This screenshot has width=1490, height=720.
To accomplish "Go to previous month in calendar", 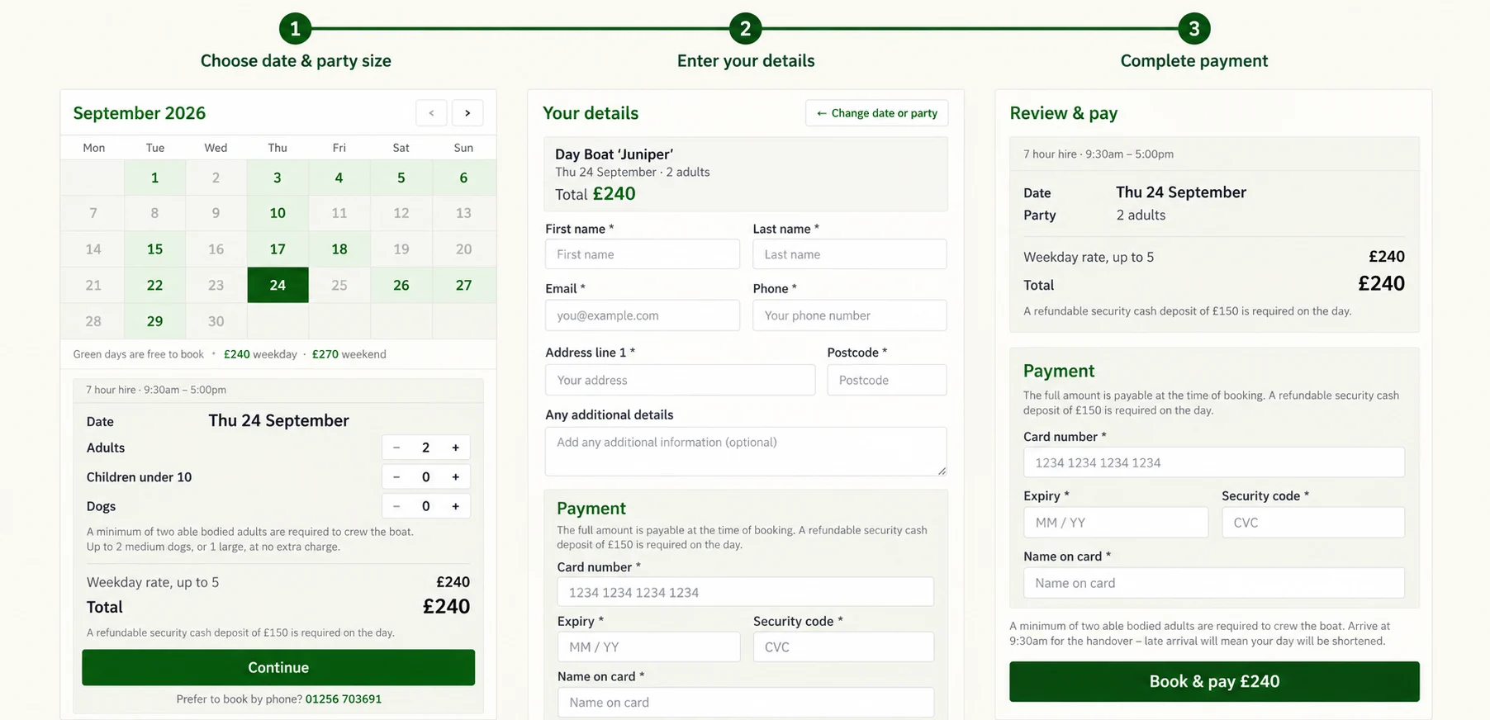I will [431, 113].
